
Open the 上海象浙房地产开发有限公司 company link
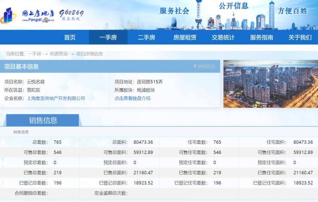[56, 98]
